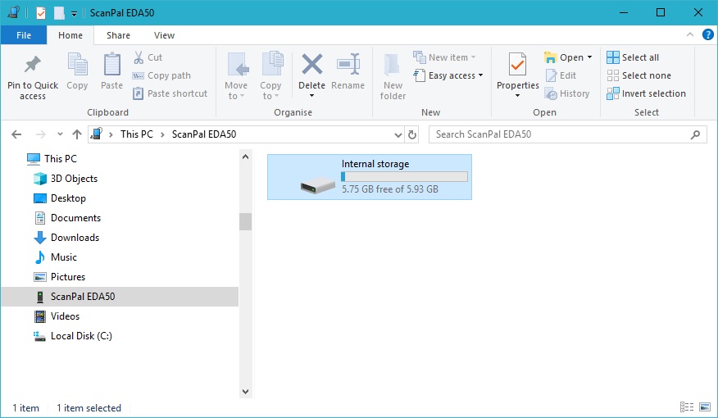The height and width of the screenshot is (418, 718).
Task: Pin to Quick access icon
Action: point(33,66)
